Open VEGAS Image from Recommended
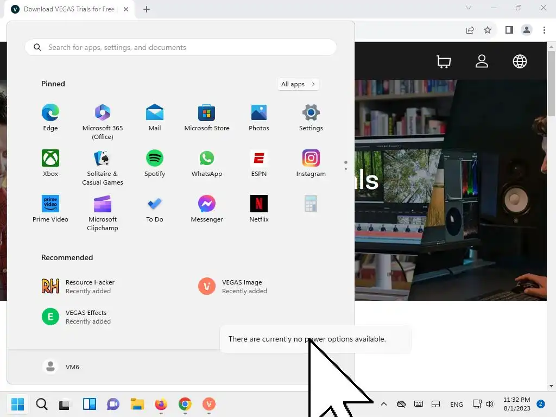The image size is (556, 417). pos(232,287)
